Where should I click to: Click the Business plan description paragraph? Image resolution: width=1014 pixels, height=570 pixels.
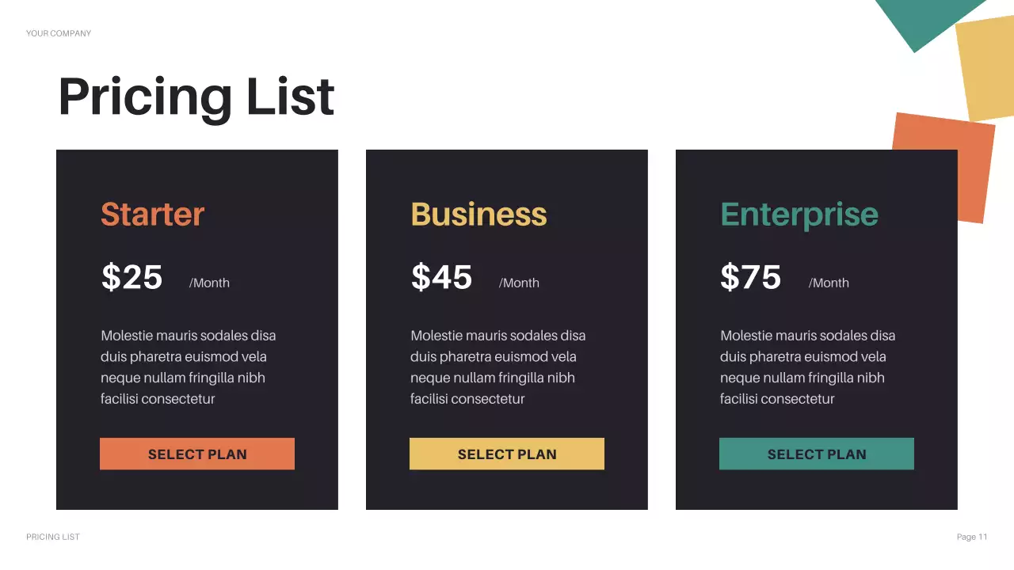497,367
